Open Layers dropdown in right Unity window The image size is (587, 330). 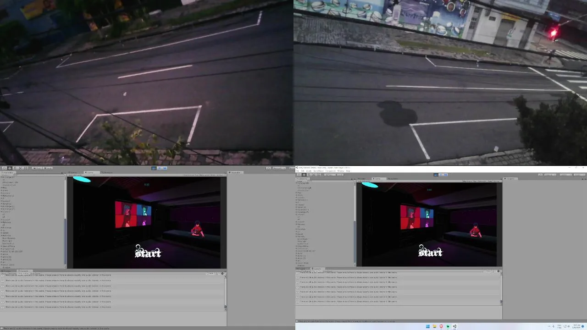coord(565,175)
